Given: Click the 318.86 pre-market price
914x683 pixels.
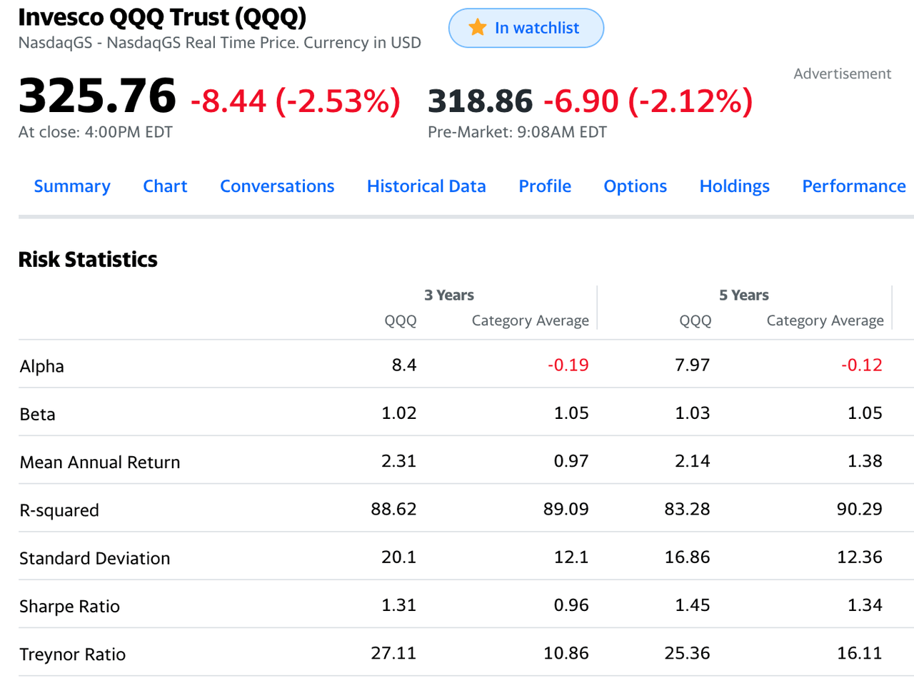Looking at the screenshot, I should point(481,101).
